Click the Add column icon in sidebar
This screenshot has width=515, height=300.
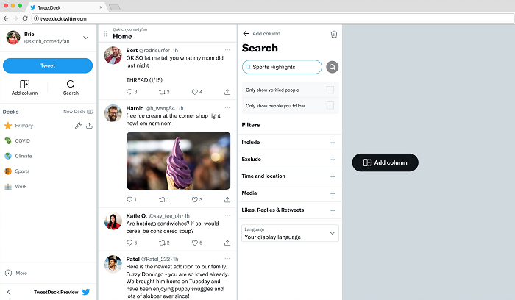click(24, 85)
